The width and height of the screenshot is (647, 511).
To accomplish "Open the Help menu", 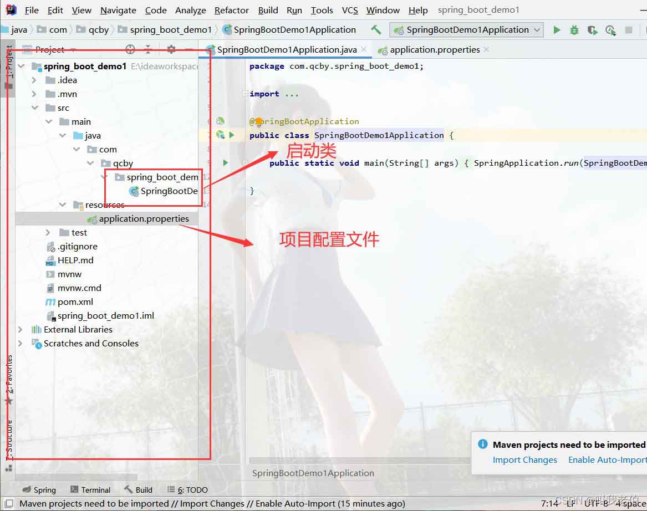I will 418,10.
